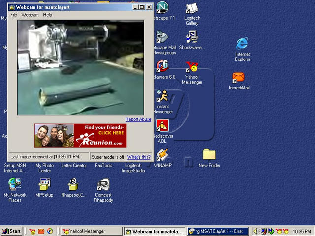The image size is (315, 236).
Task: Select the My Network Places icon
Action: coord(15,184)
